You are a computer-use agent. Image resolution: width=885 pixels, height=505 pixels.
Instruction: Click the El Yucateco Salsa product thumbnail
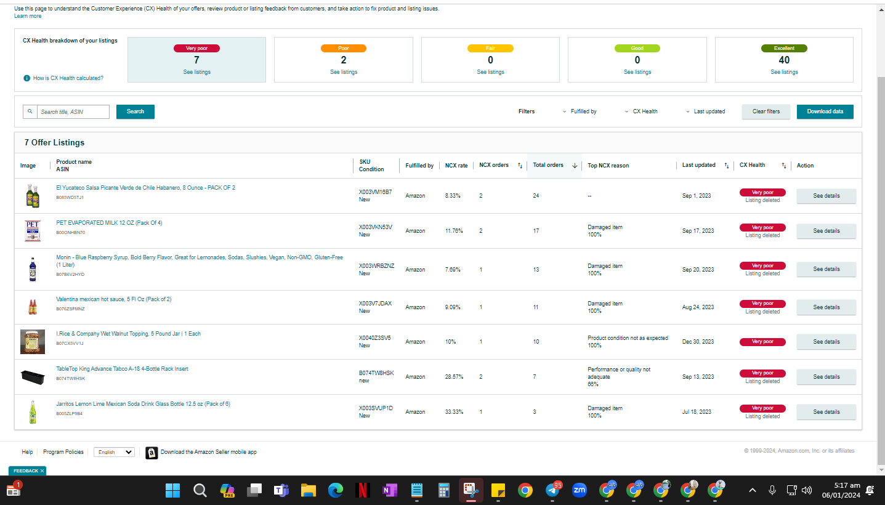point(33,196)
